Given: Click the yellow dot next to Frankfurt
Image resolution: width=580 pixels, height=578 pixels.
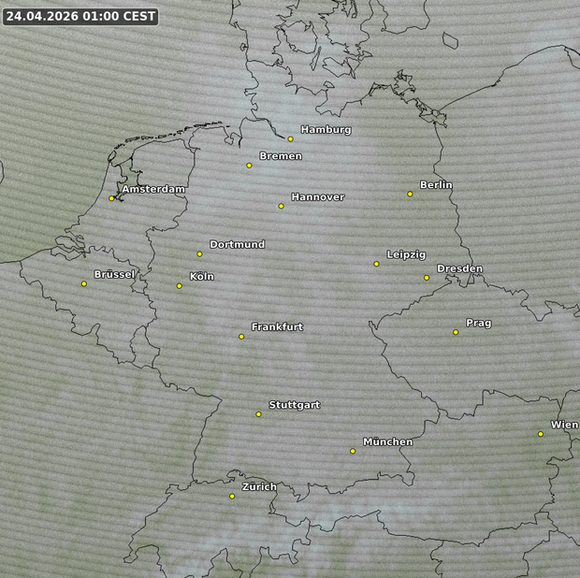Looking at the screenshot, I should coord(241,336).
